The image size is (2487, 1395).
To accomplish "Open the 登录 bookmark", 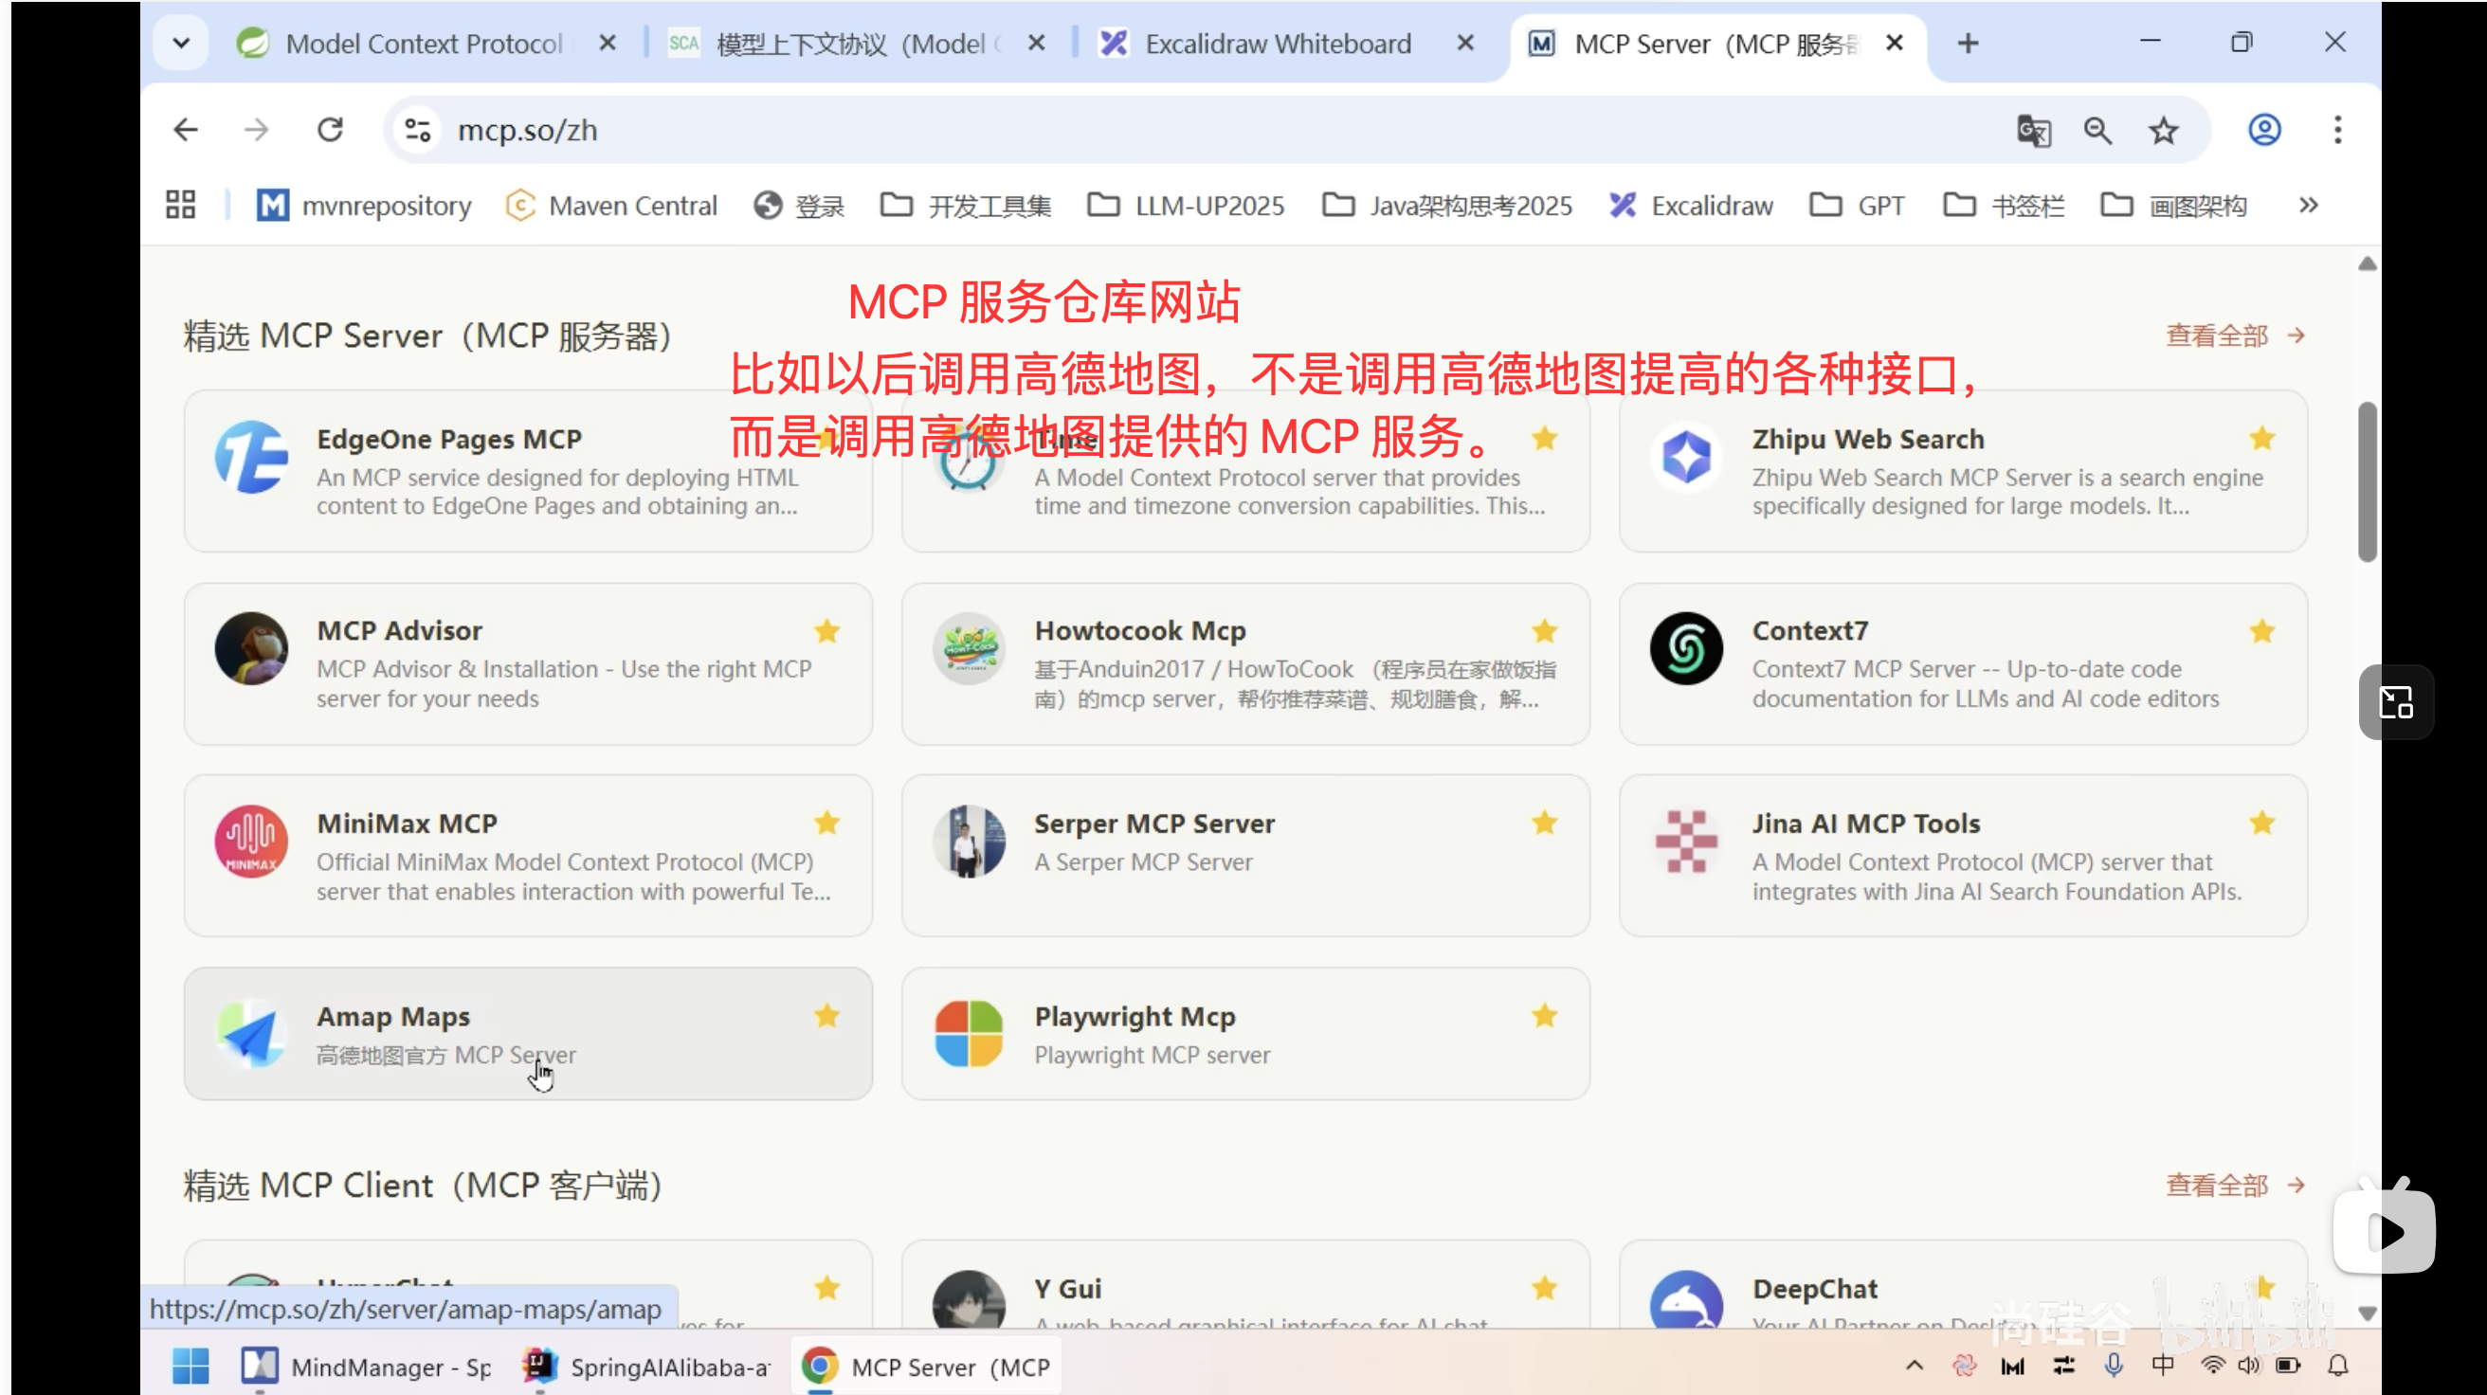I will 799,206.
